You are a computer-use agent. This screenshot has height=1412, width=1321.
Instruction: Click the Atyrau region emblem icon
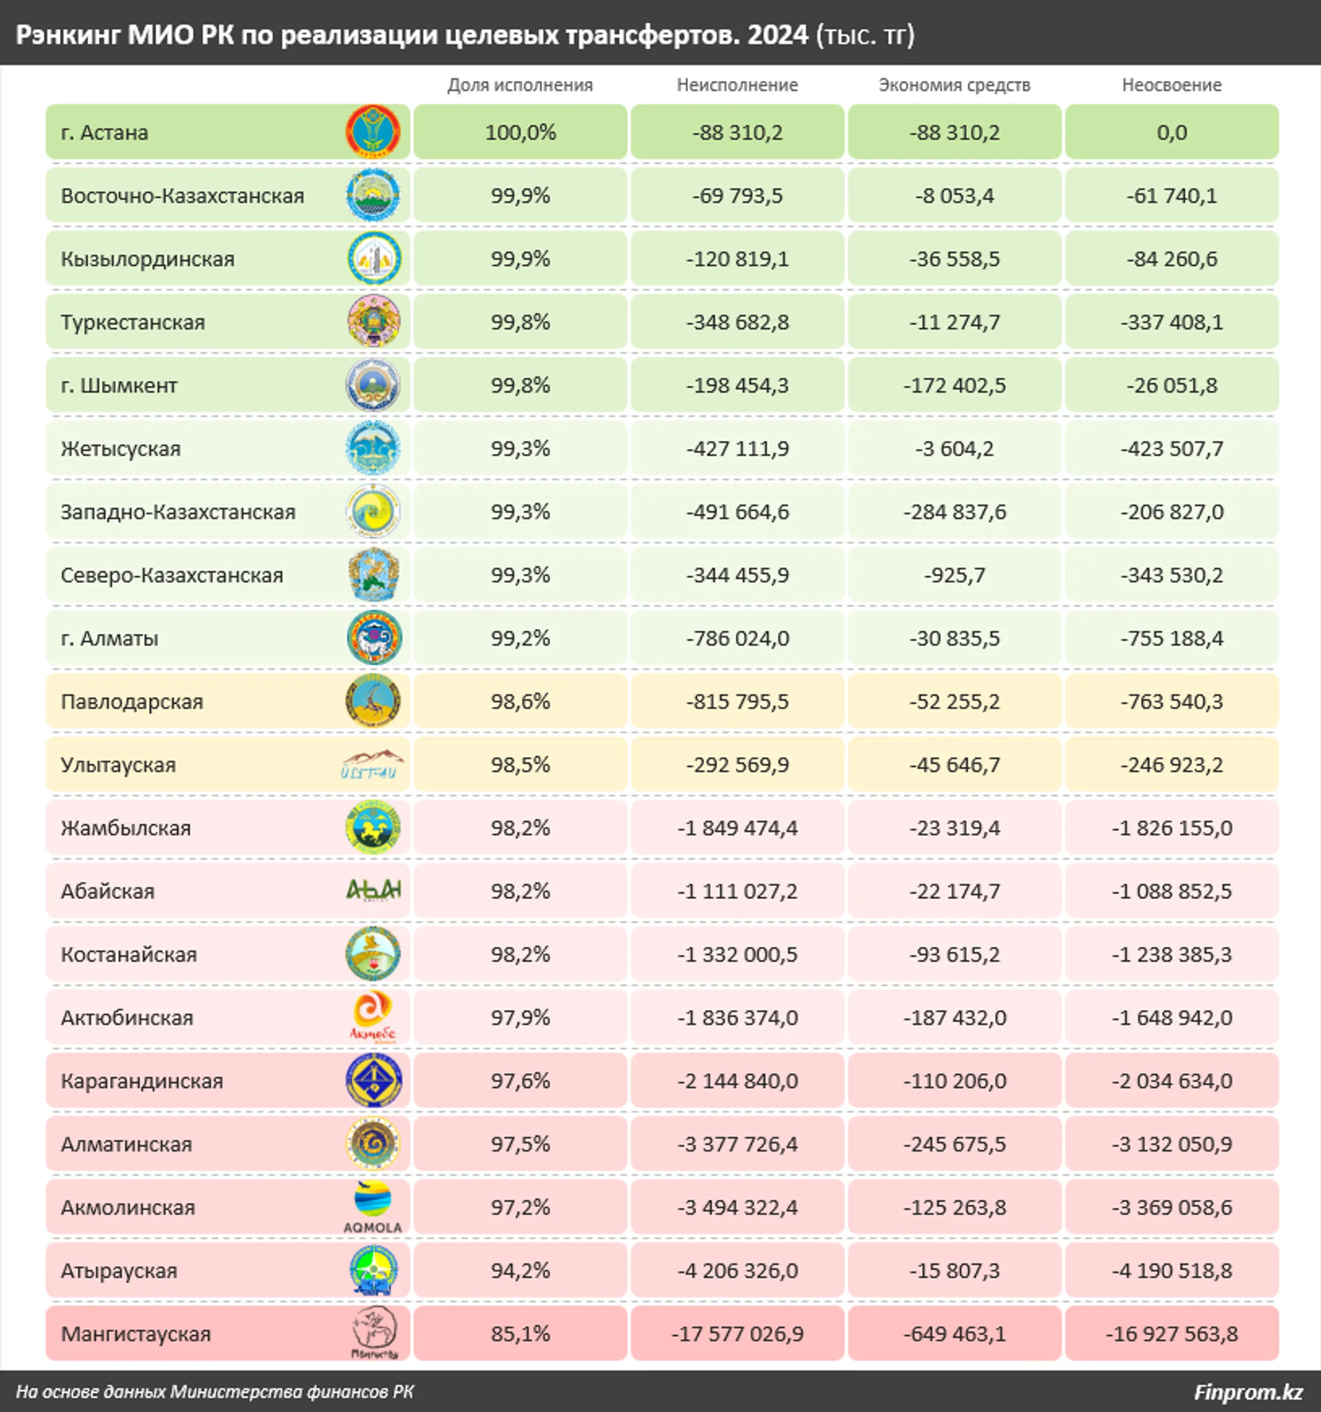(374, 1271)
